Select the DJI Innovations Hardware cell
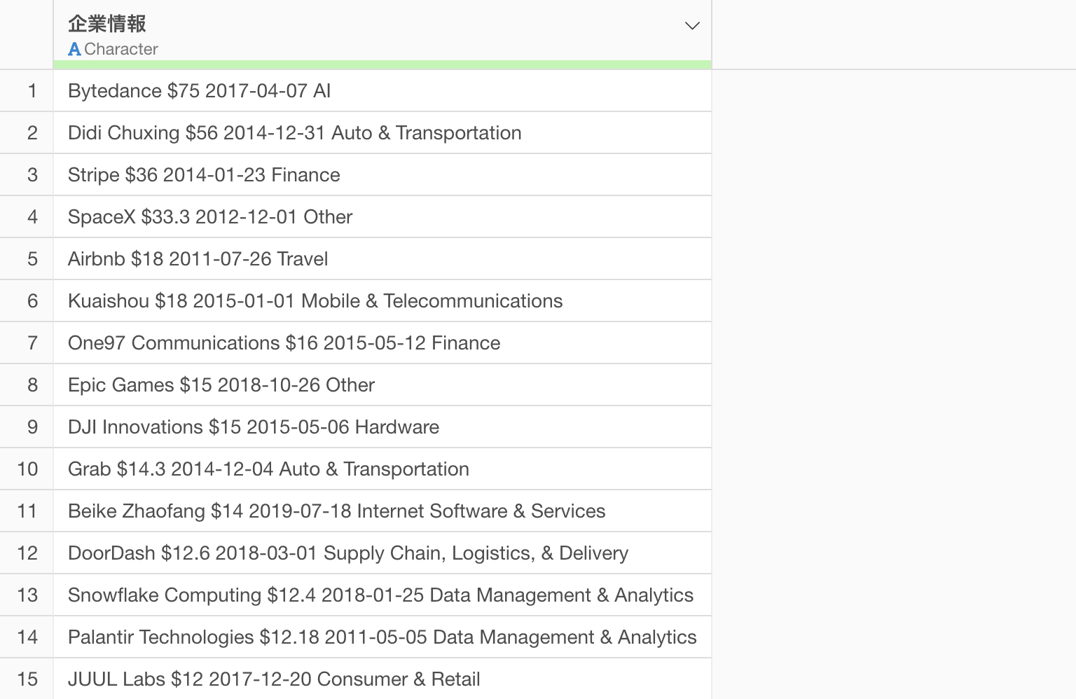 pyautogui.click(x=254, y=427)
